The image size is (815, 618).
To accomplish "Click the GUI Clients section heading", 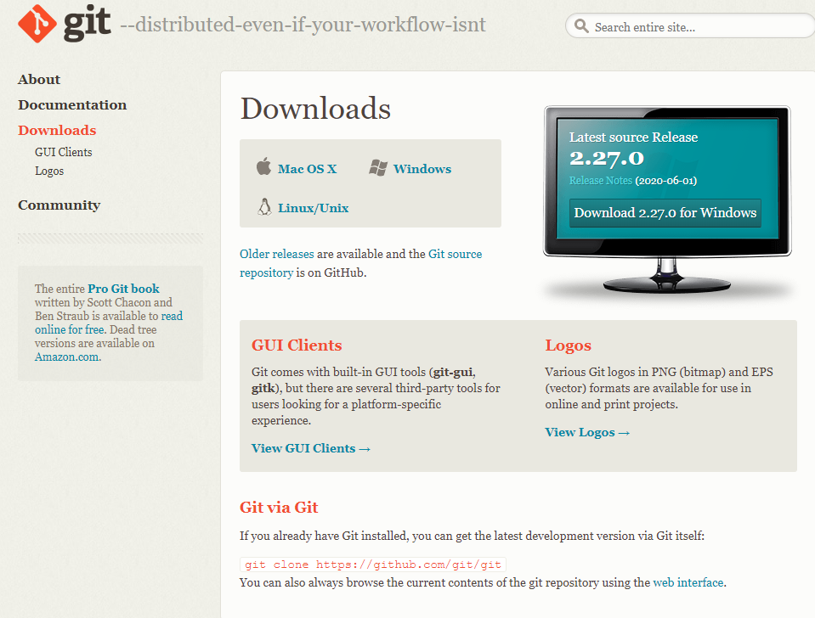I will point(297,346).
